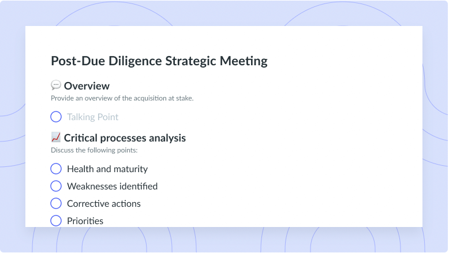Click the Weaknesses identified text

coord(112,186)
